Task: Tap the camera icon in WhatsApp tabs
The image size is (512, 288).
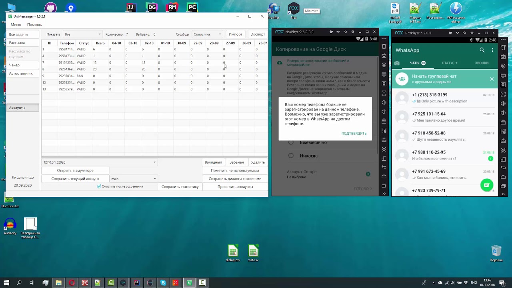Action: 397,63
